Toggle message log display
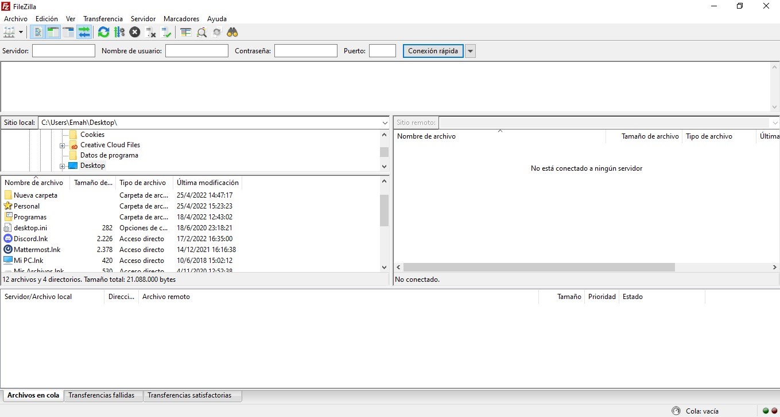780x417 pixels. pos(38,33)
